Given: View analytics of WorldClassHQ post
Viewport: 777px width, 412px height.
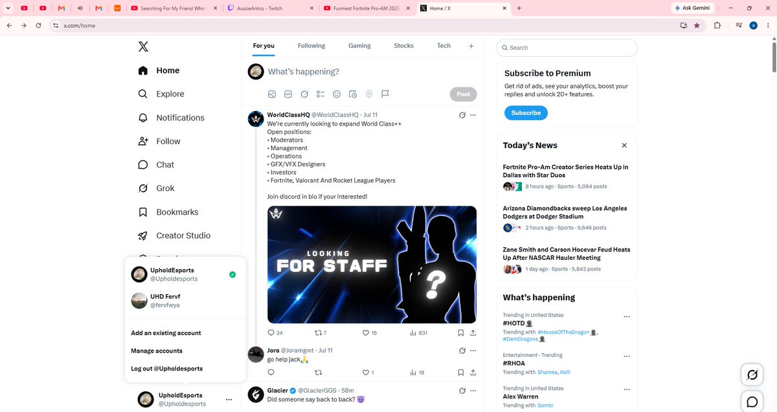Looking at the screenshot, I should 419,333.
